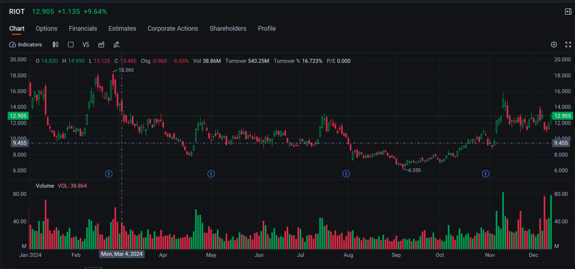
Task: Click the Sep label on the time axis
Action: [x=396, y=255]
